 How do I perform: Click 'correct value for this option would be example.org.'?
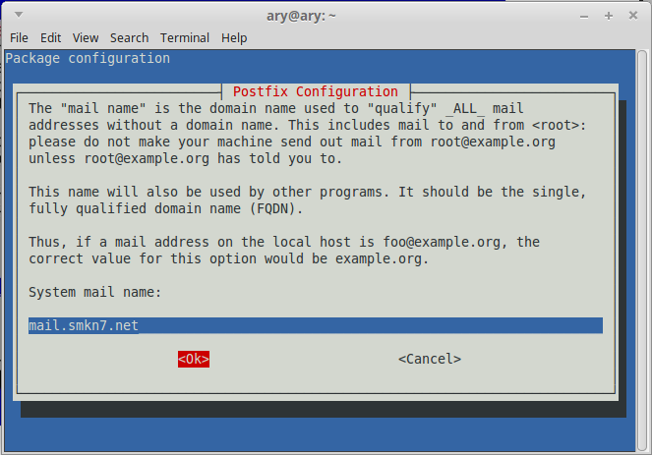pyautogui.click(x=228, y=258)
